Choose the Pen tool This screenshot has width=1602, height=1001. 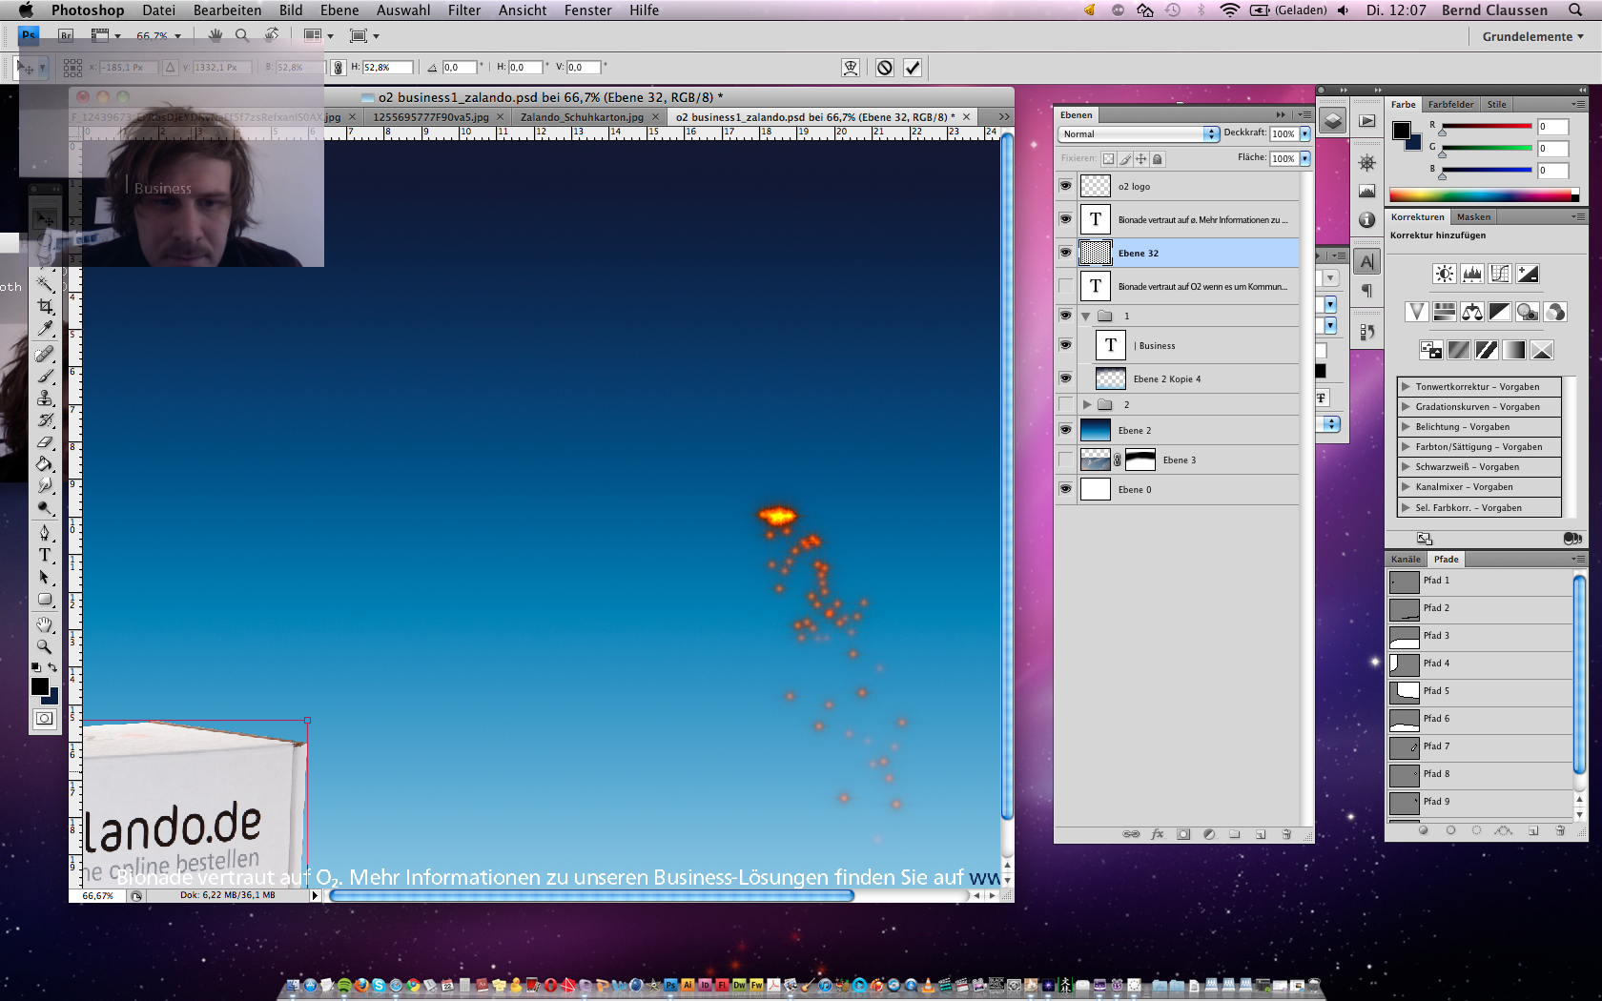point(45,532)
